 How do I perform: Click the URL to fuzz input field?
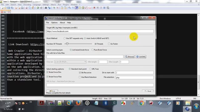[x=100, y=85]
